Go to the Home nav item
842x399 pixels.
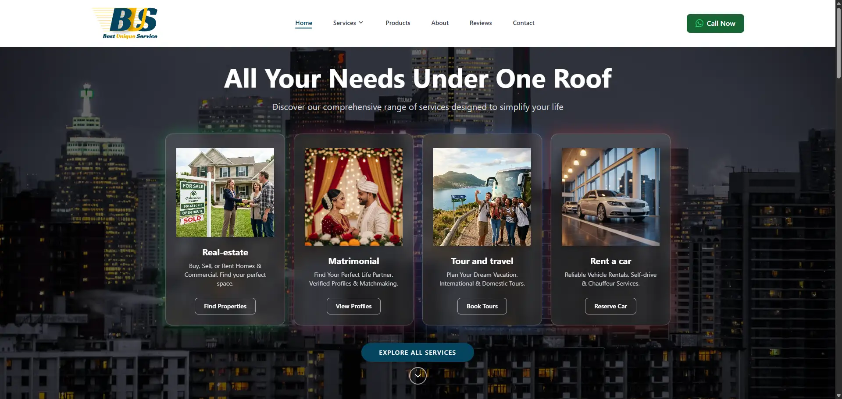click(x=303, y=23)
